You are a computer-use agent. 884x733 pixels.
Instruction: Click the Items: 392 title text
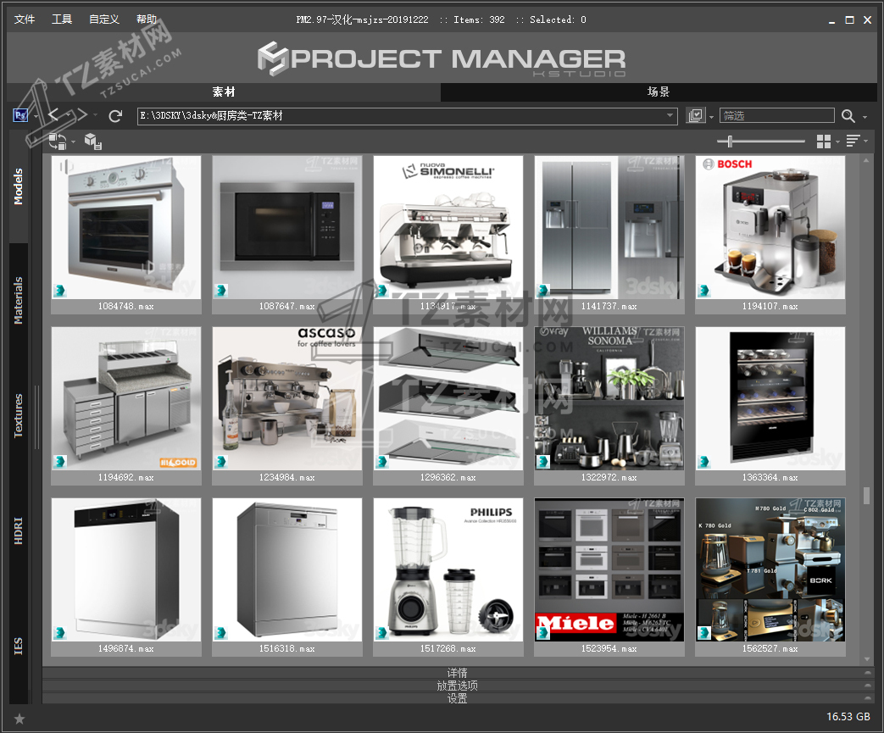coord(479,19)
